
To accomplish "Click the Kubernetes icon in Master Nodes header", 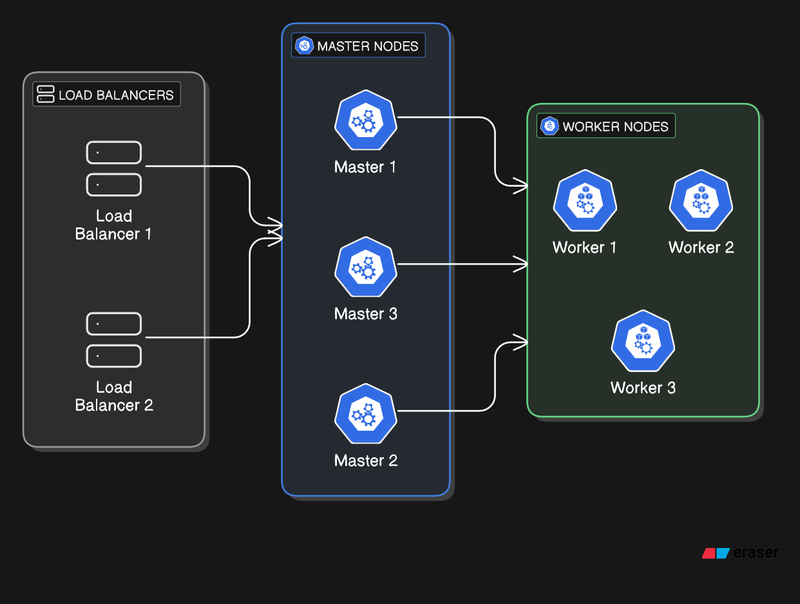I will tap(304, 46).
